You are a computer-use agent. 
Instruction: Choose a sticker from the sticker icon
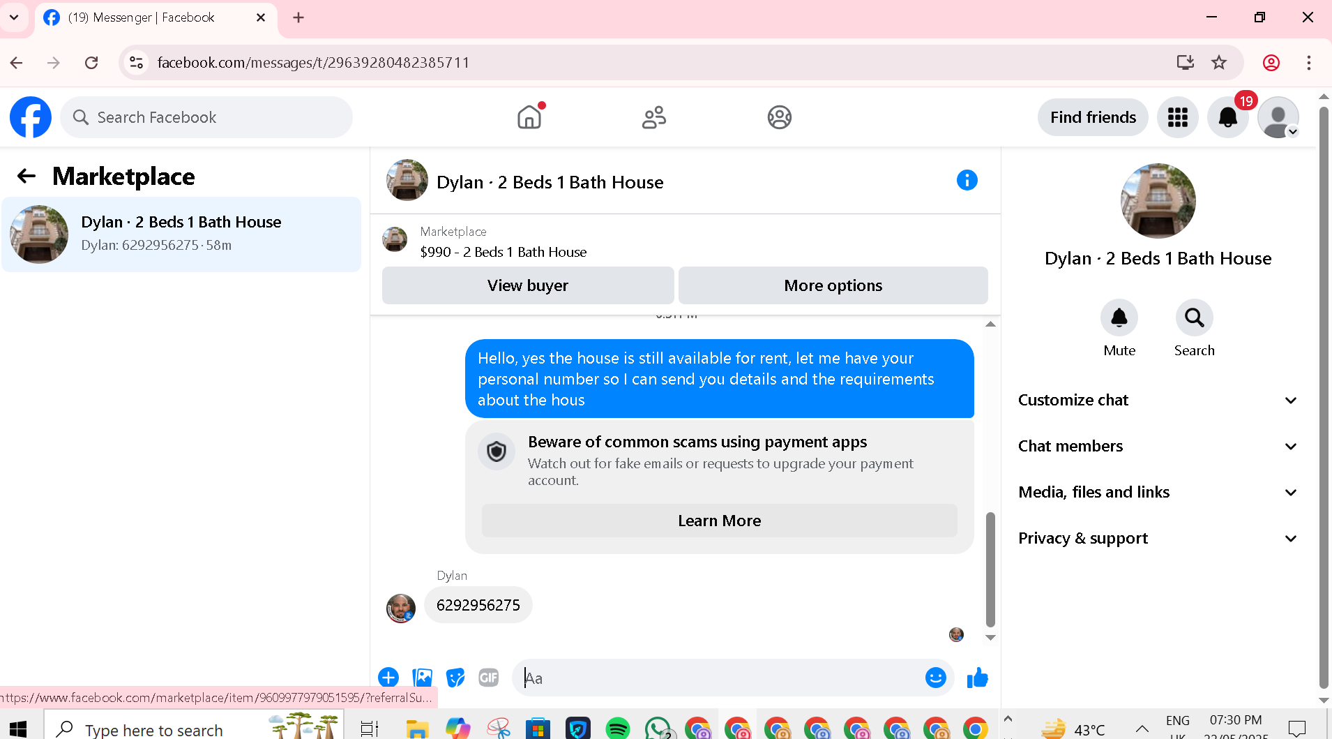pyautogui.click(x=455, y=677)
